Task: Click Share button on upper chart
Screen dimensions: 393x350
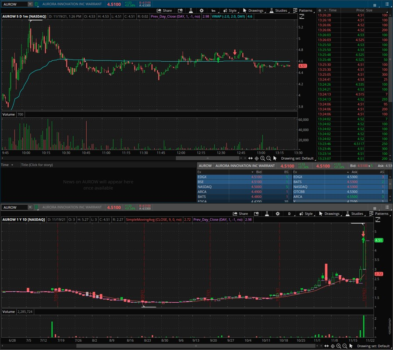Action: tap(164, 10)
